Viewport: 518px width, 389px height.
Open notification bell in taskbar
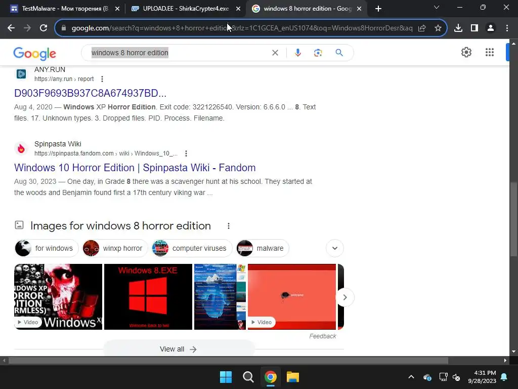(504, 377)
